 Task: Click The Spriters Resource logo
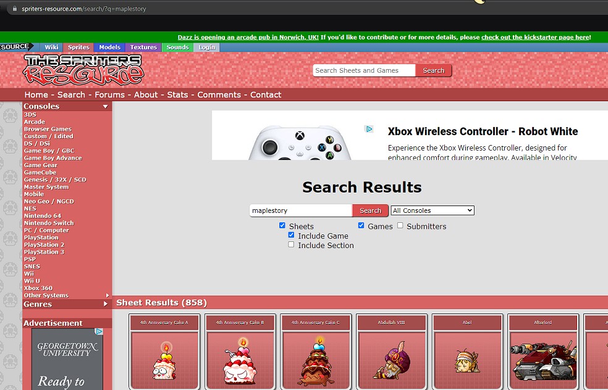tap(83, 70)
